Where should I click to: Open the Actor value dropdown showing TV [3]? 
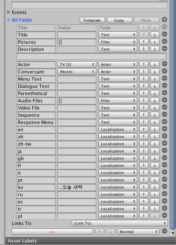tap(77, 65)
